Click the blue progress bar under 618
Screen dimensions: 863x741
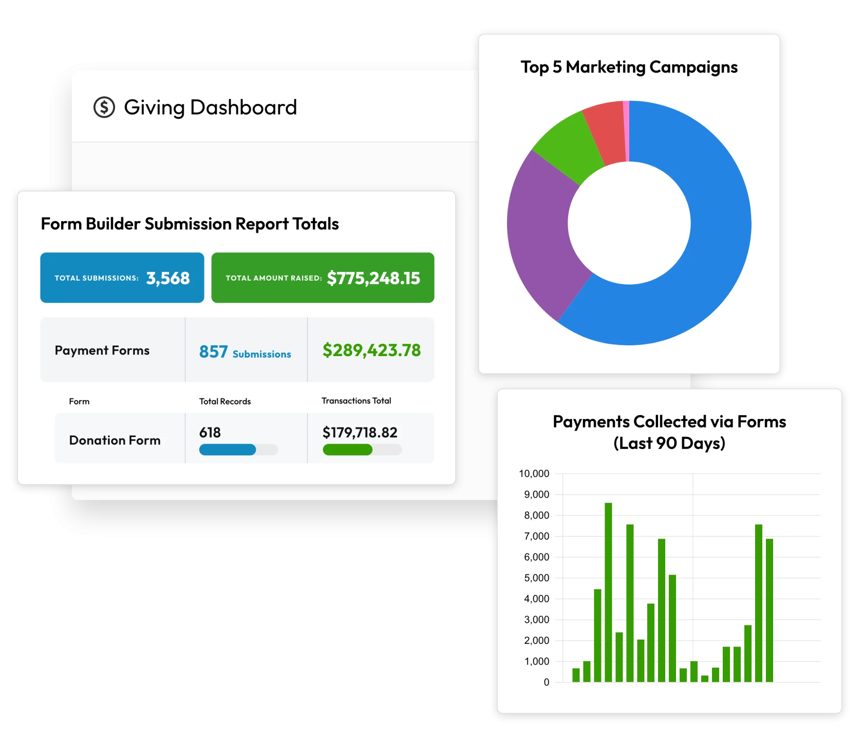227,450
